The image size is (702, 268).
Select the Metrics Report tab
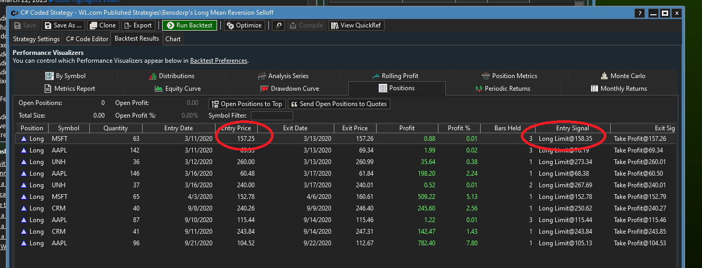coord(70,89)
